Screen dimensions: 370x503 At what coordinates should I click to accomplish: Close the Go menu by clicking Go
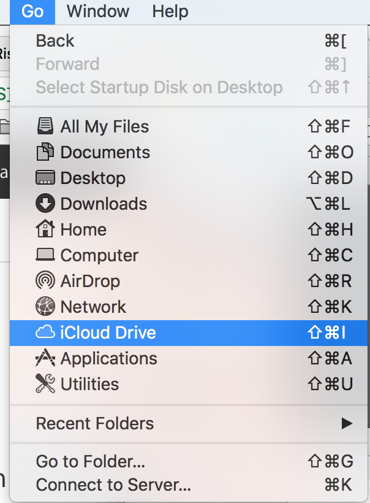(32, 11)
